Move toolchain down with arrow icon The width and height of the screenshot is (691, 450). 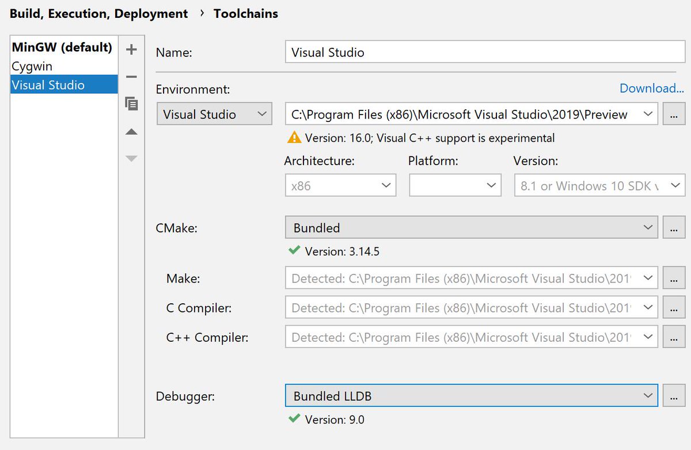click(x=131, y=158)
